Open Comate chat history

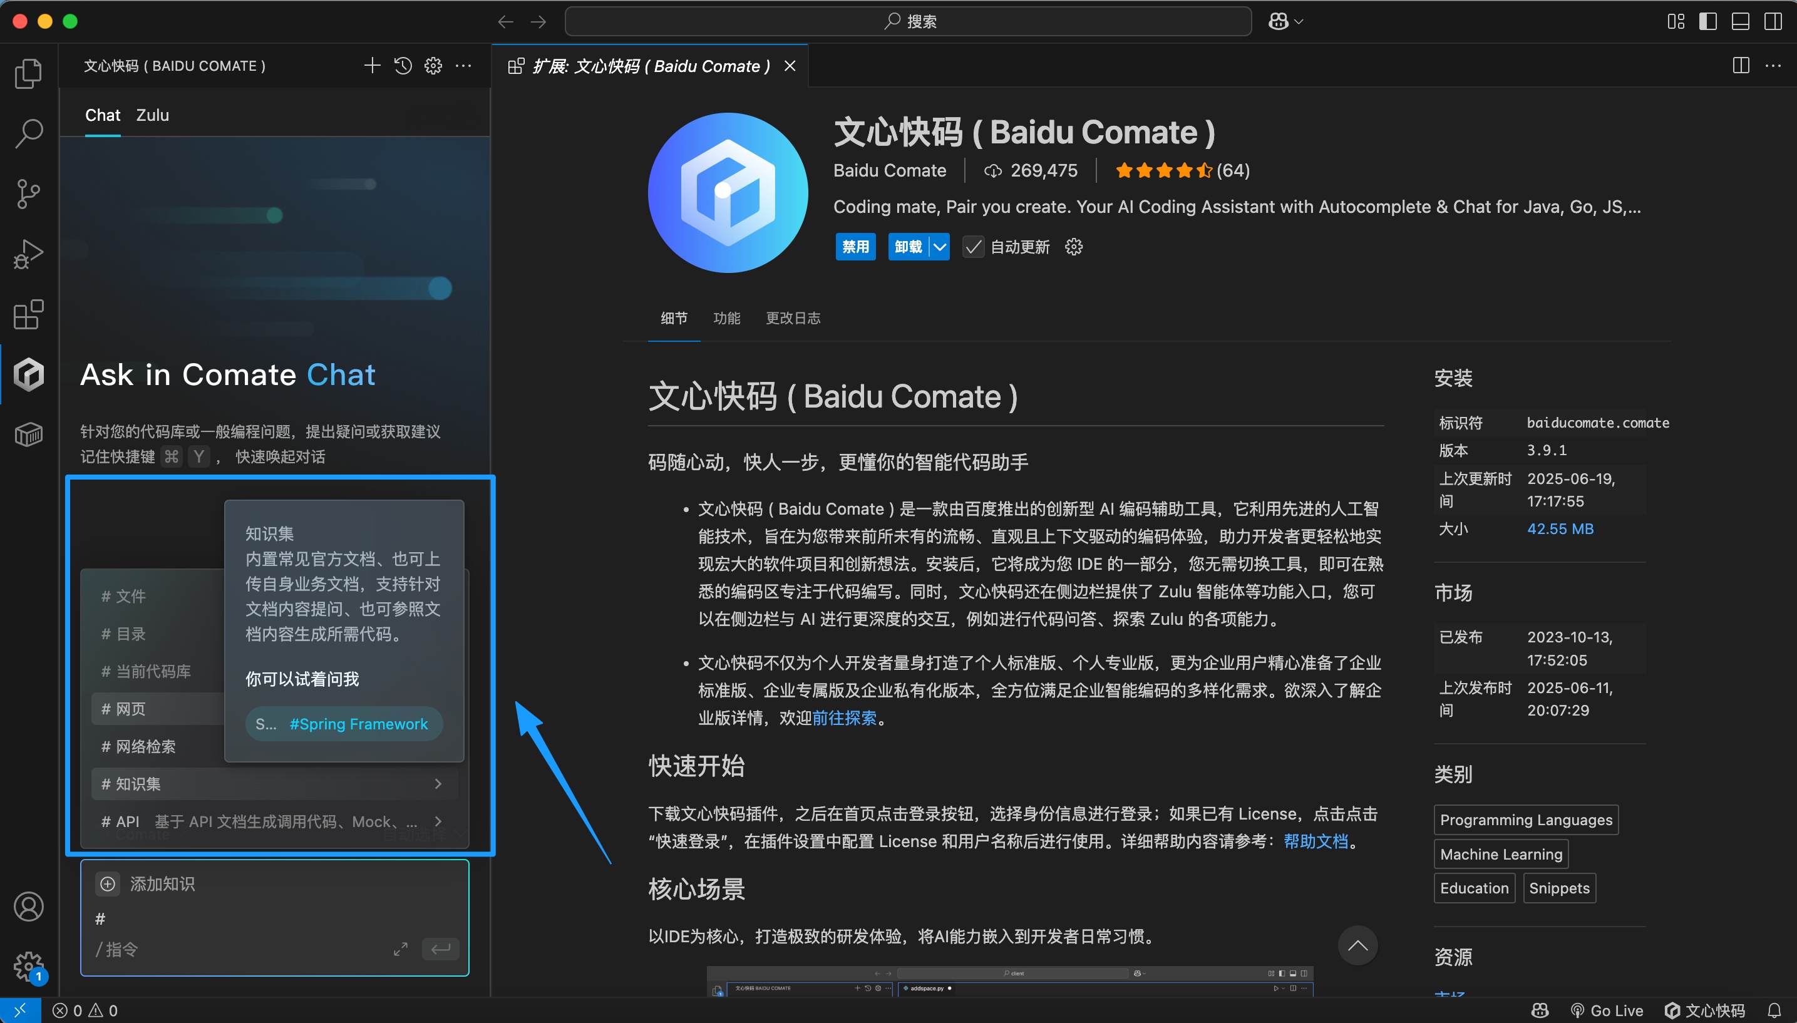(x=403, y=66)
